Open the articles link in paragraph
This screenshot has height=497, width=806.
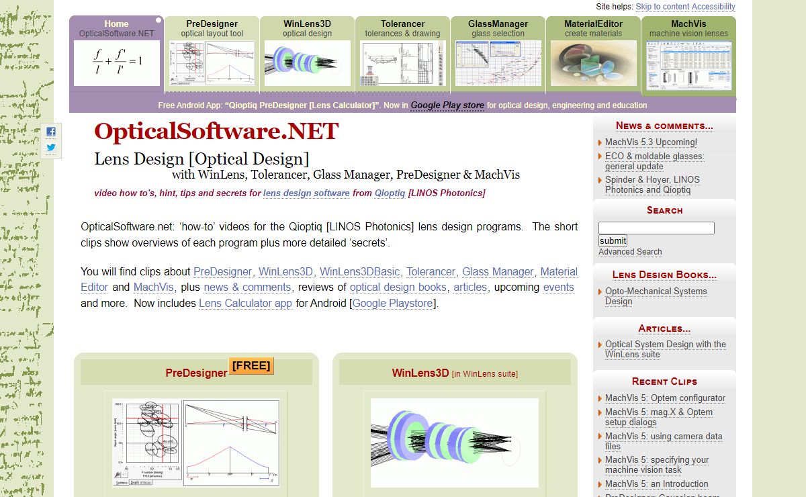[470, 287]
